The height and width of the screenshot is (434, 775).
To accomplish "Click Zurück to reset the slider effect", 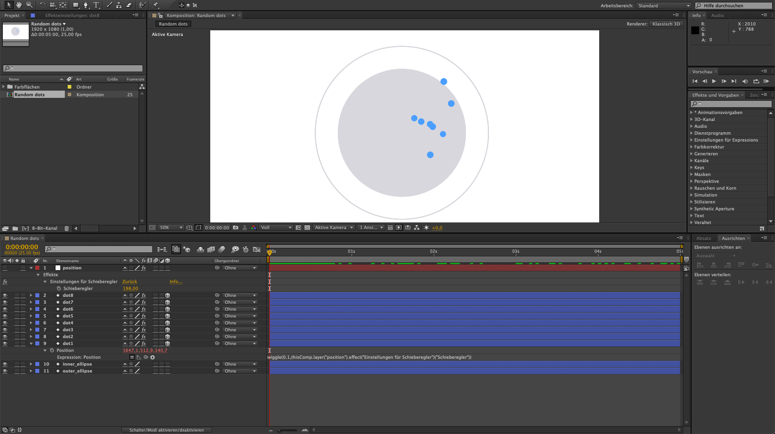I will [130, 282].
